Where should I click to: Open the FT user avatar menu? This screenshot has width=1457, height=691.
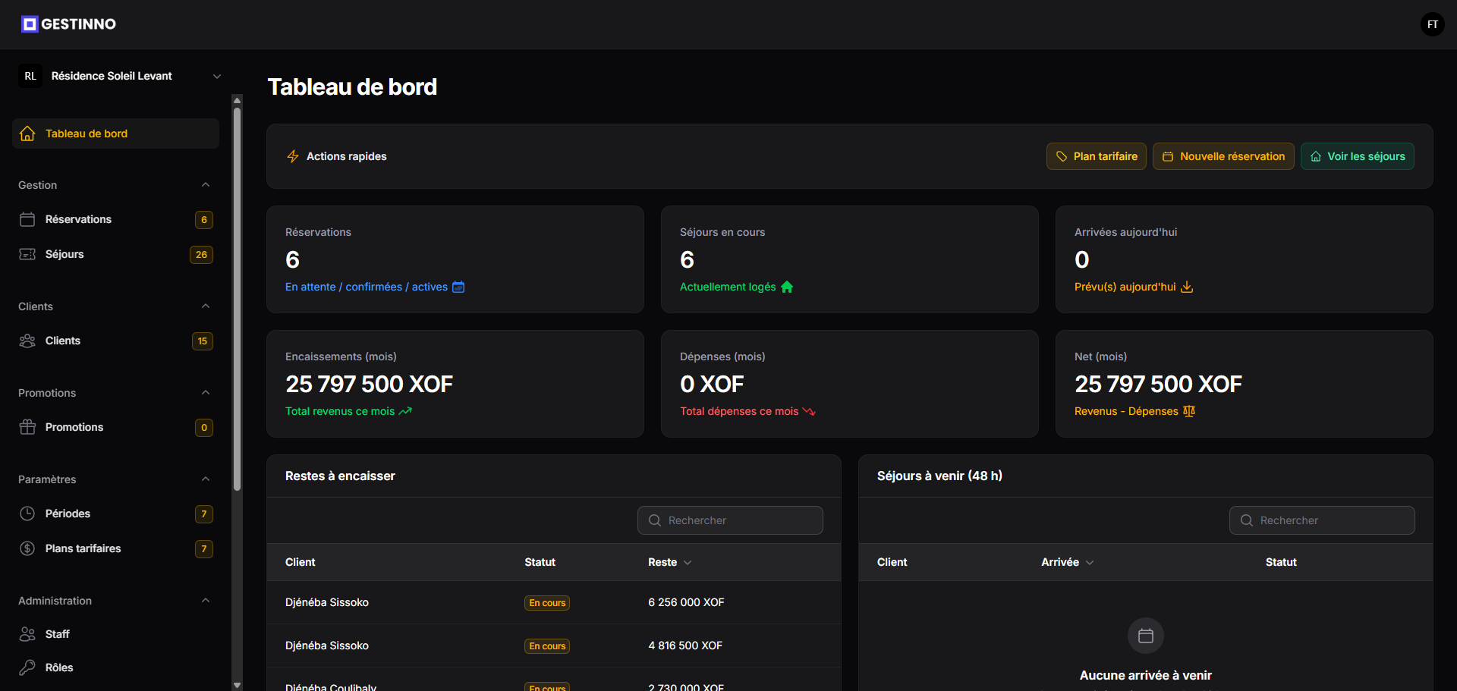pyautogui.click(x=1432, y=24)
